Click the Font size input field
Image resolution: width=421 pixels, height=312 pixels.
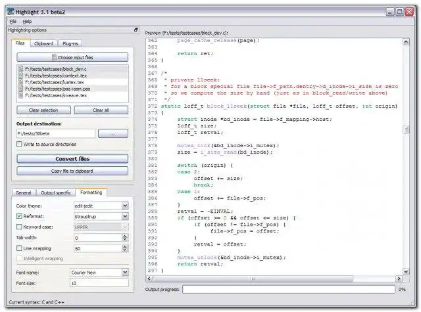coord(99,283)
